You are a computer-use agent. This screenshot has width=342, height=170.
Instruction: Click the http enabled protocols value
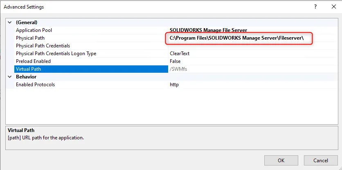point(174,85)
